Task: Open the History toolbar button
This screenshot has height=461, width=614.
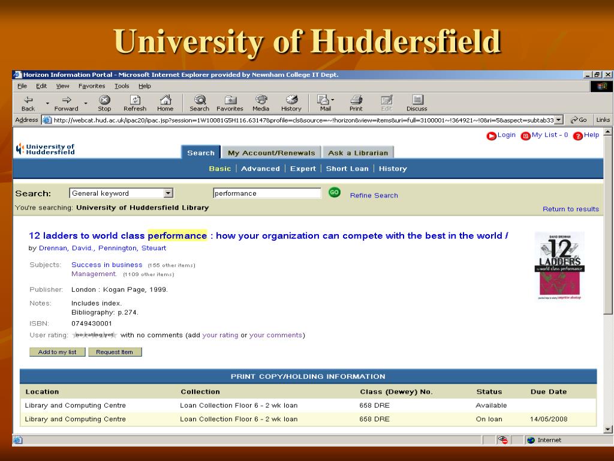Action: click(x=291, y=103)
